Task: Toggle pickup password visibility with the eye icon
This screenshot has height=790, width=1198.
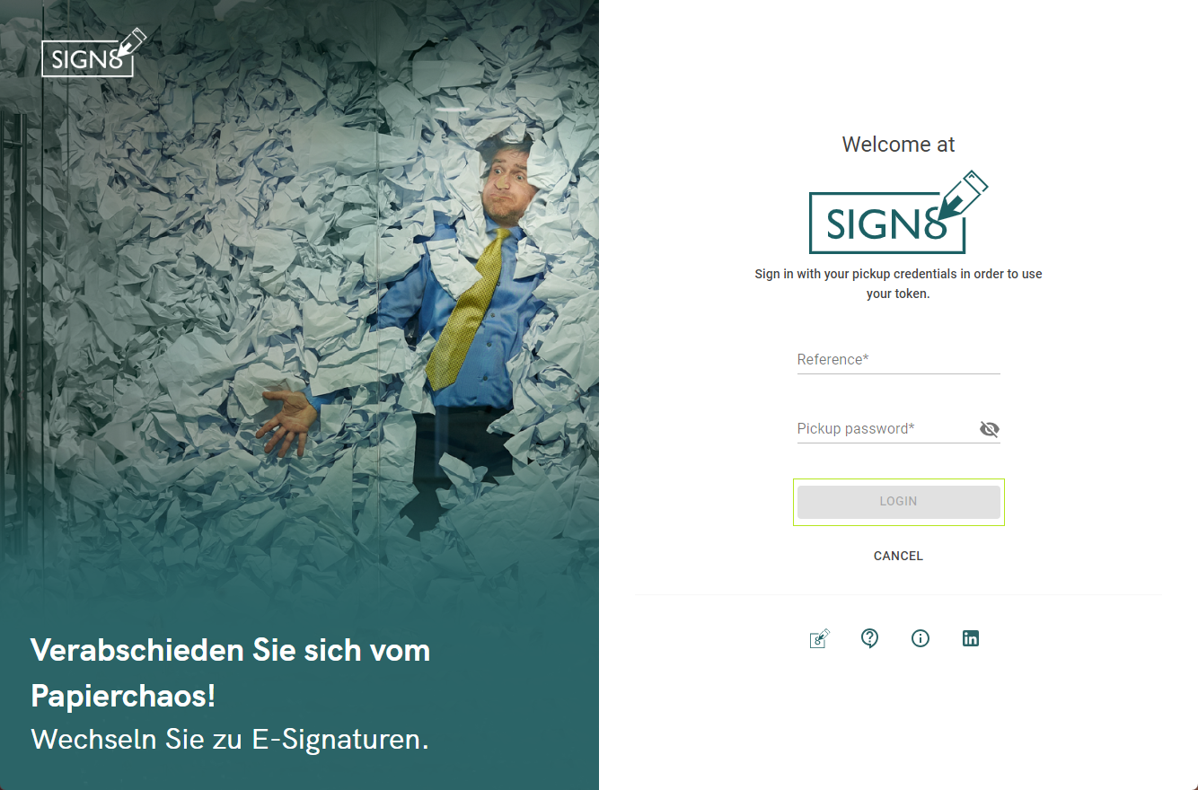Action: coord(990,429)
